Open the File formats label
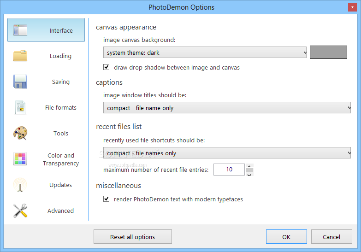Viewport: 361px width, 252px height. click(61, 107)
